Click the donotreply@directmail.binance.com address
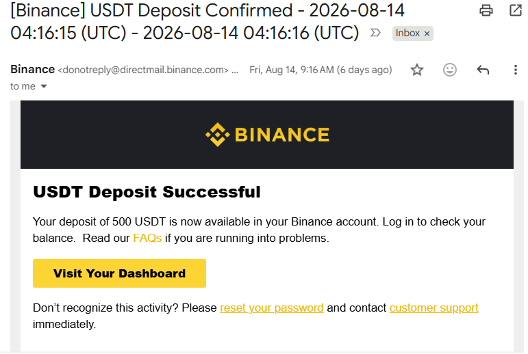 tap(143, 70)
